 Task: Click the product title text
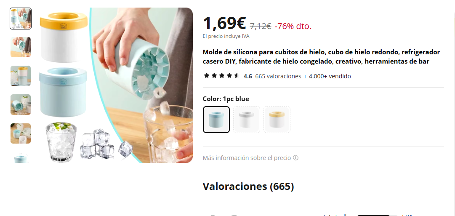(x=321, y=57)
